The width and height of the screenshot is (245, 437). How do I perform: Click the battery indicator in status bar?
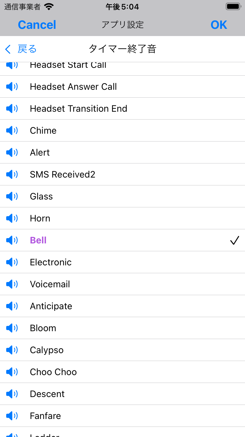point(233,7)
